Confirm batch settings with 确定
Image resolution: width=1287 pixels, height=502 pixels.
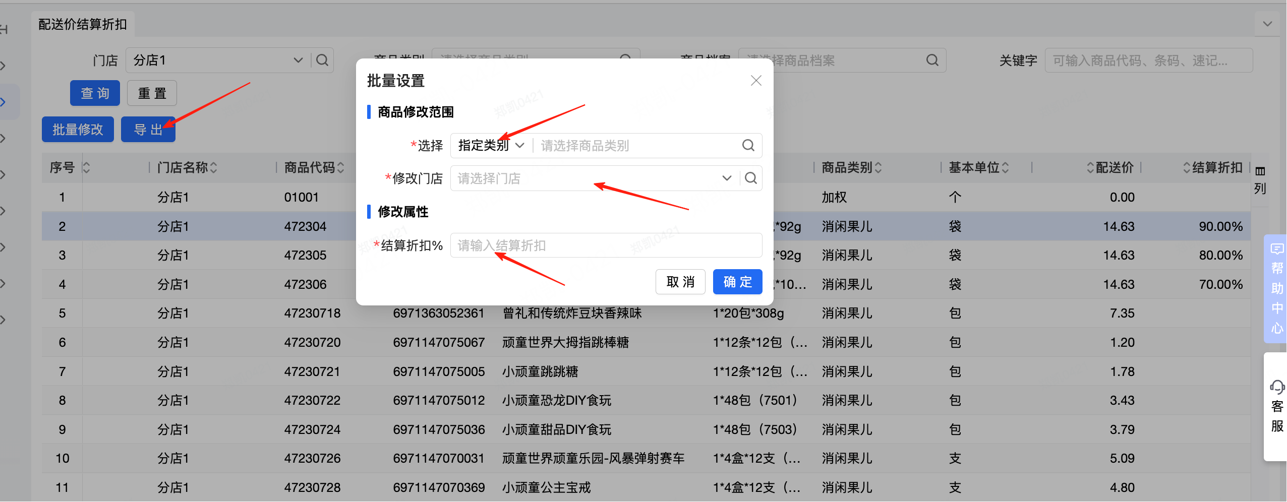[x=737, y=282]
